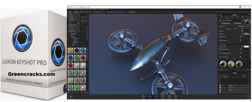252x102 pixels.
Task: Click the save-to-library icon beside material name
Action: [x=243, y=21]
